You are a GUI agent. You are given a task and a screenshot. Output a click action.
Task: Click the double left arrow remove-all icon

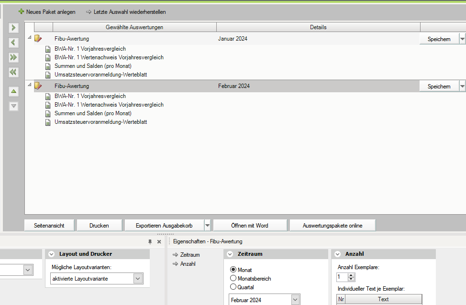[x=14, y=72]
